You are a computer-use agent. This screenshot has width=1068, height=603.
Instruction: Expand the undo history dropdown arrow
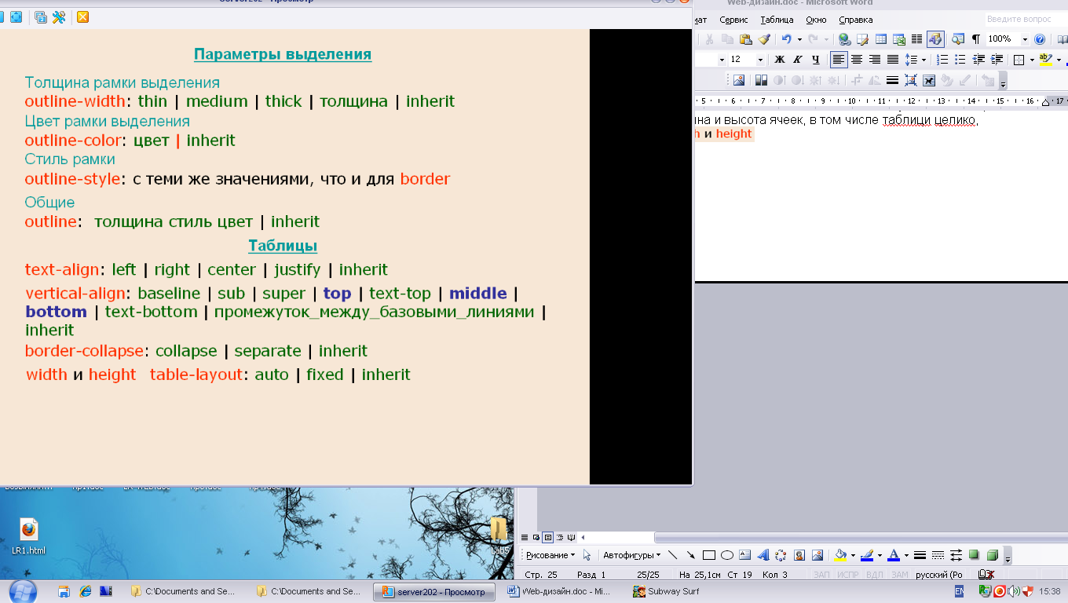click(x=799, y=39)
